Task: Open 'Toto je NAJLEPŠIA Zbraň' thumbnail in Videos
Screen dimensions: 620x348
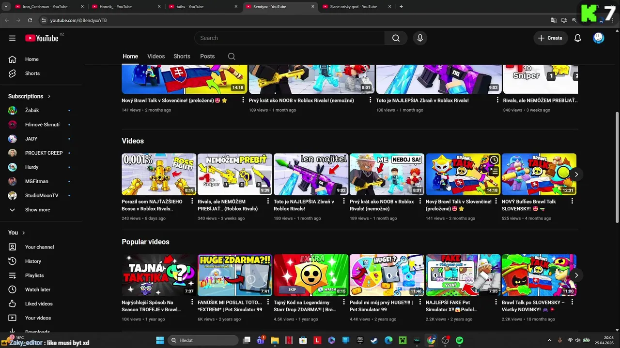Action: (x=311, y=174)
